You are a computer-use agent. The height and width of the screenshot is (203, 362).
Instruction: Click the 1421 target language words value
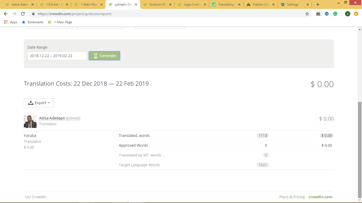tap(263, 165)
